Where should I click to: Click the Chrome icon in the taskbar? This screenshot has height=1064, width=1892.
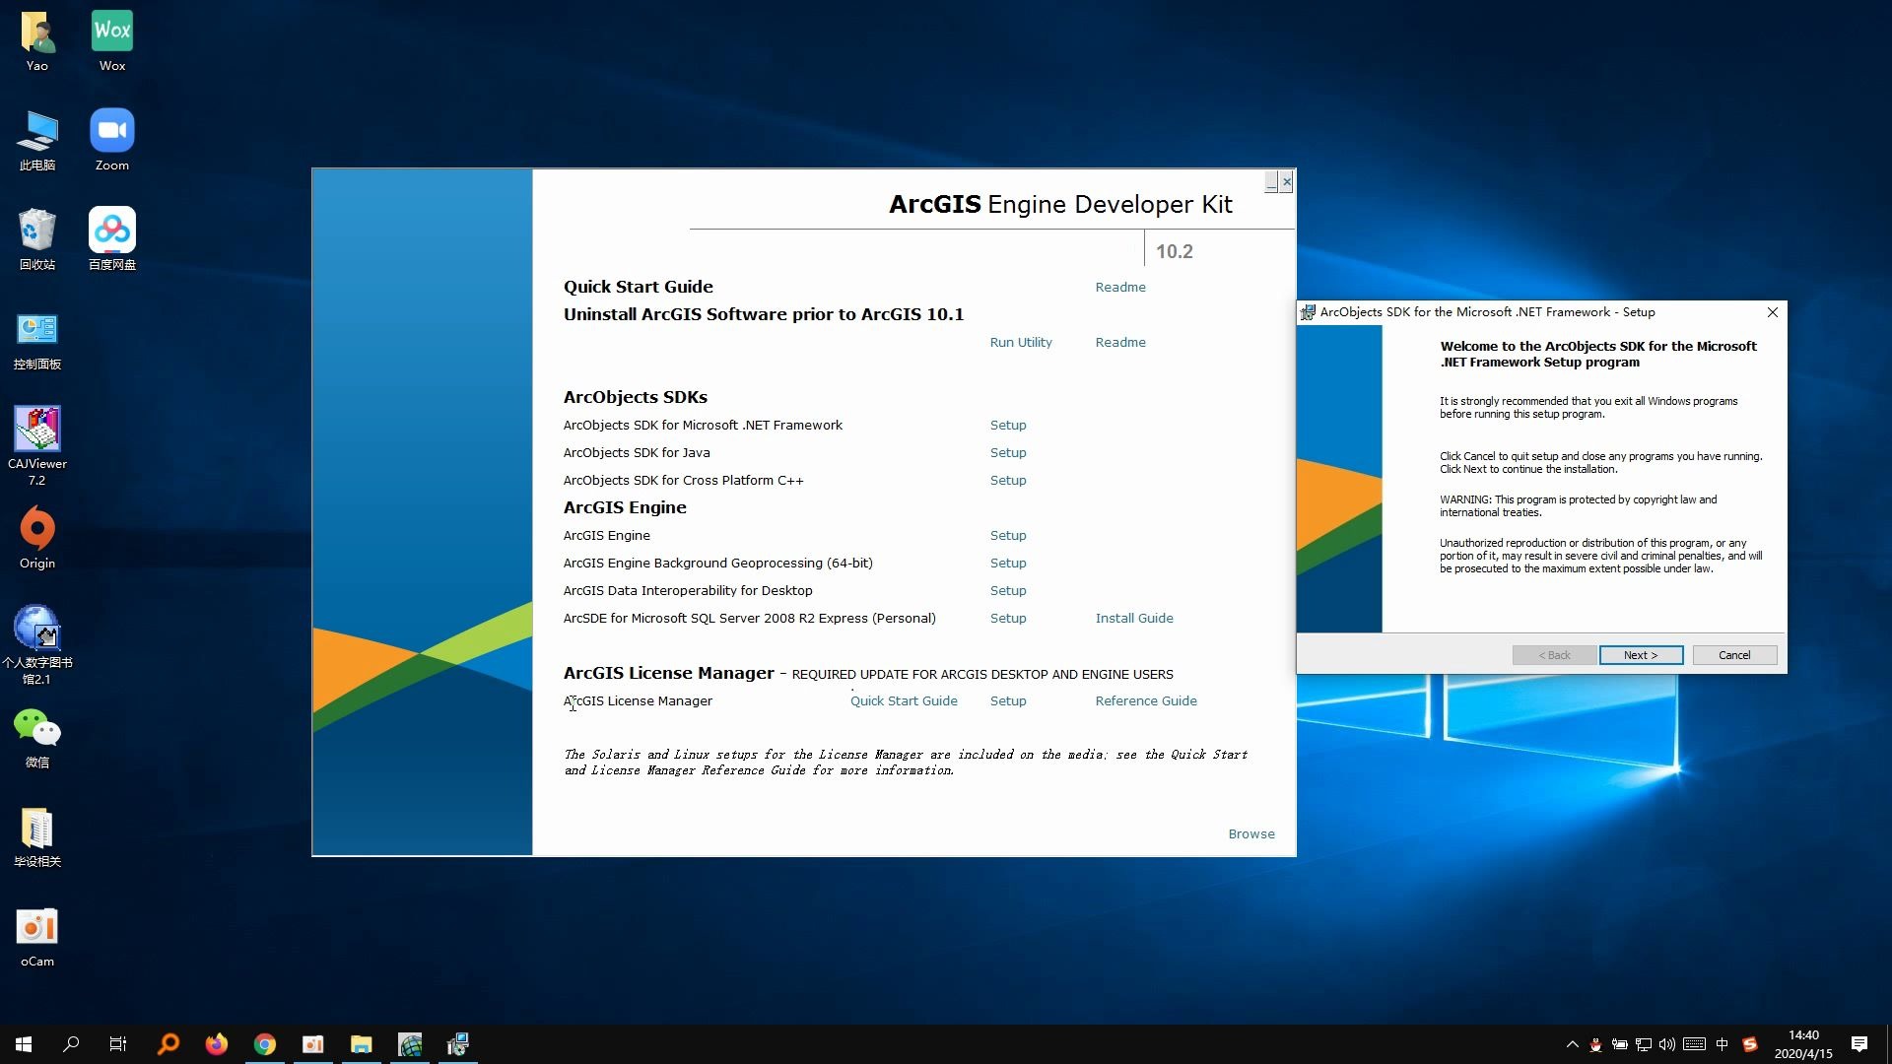pyautogui.click(x=265, y=1044)
